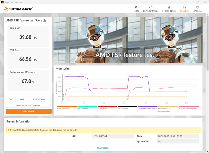Click the FSR 2 off 39.68 FPS value
209x153 pixels.
(x=28, y=37)
